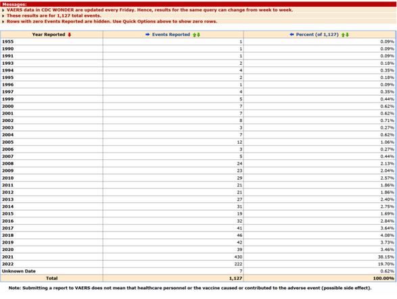397x299 pixels.
Task: Click the message about 1,127 total events
Action: 53,16
